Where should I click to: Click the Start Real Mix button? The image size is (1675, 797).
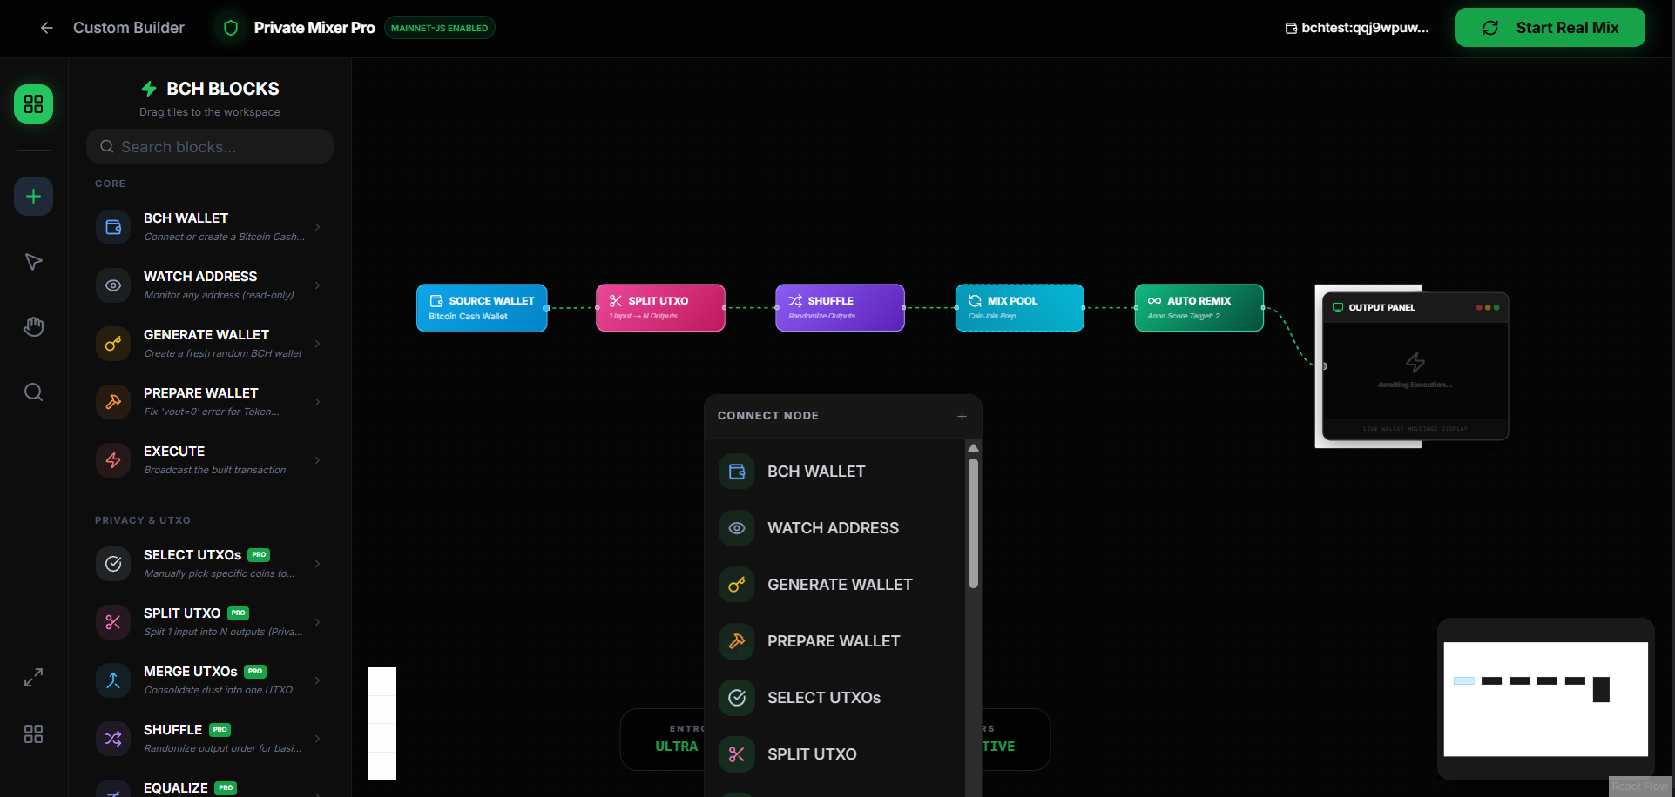(1550, 27)
